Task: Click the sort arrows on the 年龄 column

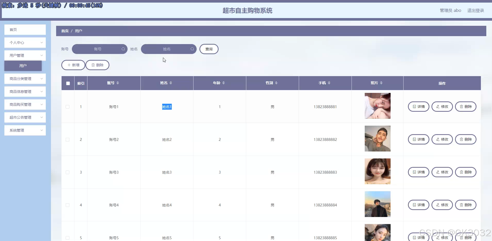Action: point(224,83)
